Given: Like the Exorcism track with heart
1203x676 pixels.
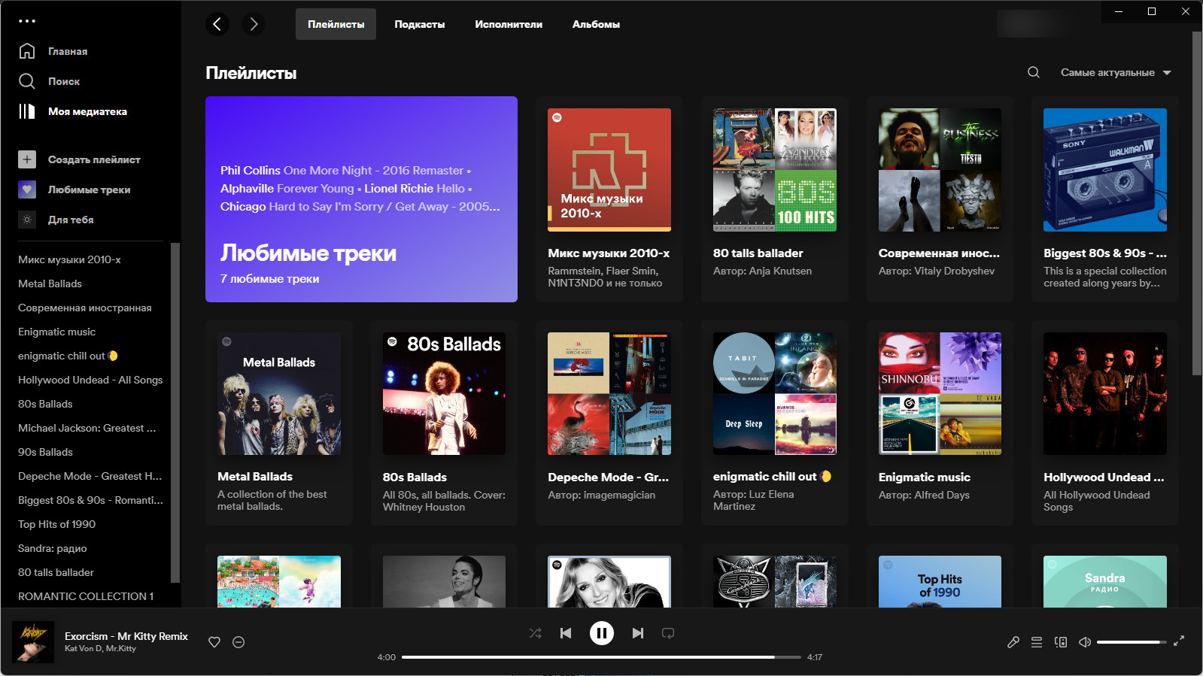Looking at the screenshot, I should 214,642.
